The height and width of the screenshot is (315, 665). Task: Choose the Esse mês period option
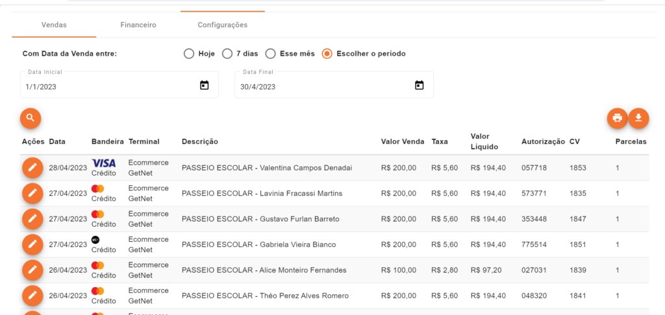pyautogui.click(x=271, y=54)
